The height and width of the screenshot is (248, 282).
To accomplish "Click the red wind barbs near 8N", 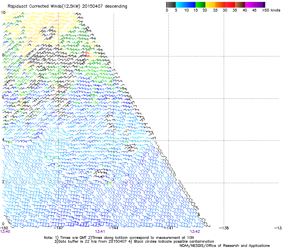I will [x=87, y=54].
